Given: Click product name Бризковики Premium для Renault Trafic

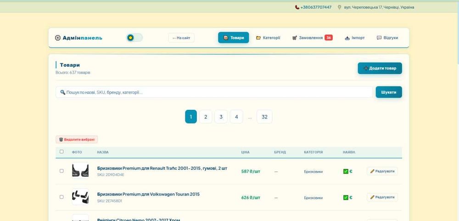Looking at the screenshot, I should (162, 168).
